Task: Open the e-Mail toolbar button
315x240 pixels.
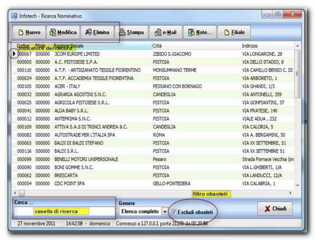Action: 164,33
